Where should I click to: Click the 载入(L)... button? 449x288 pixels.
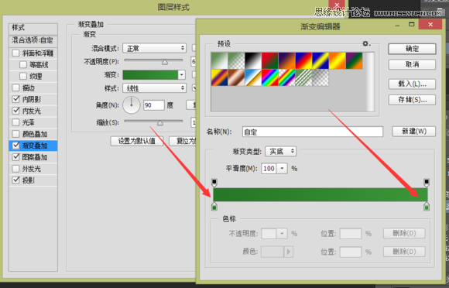point(412,84)
